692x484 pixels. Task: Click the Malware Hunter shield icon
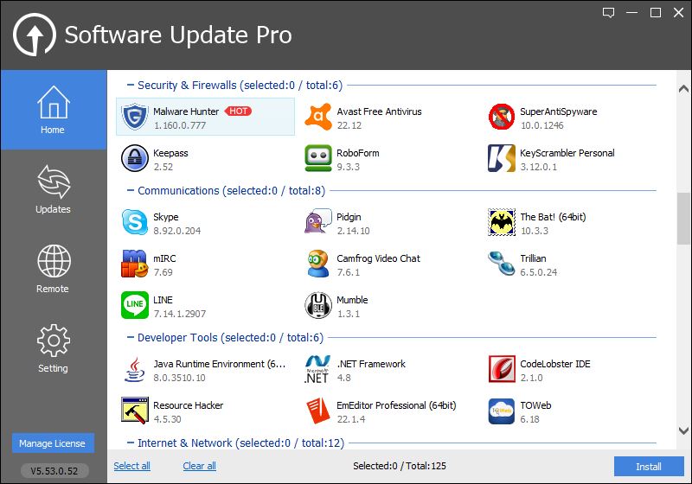pos(135,117)
